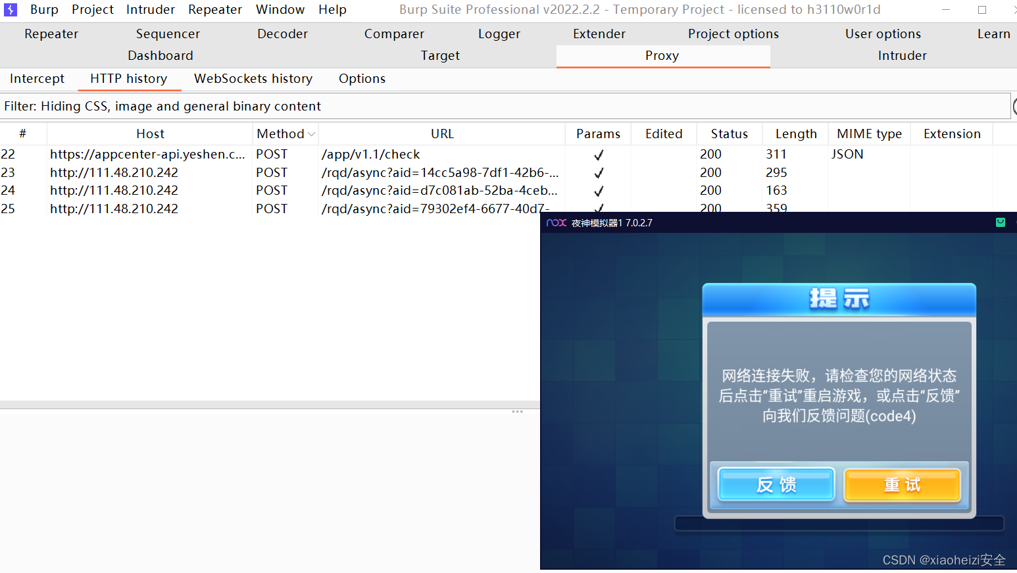The width and height of the screenshot is (1017, 573).
Task: Open the Project options tab
Action: (733, 34)
